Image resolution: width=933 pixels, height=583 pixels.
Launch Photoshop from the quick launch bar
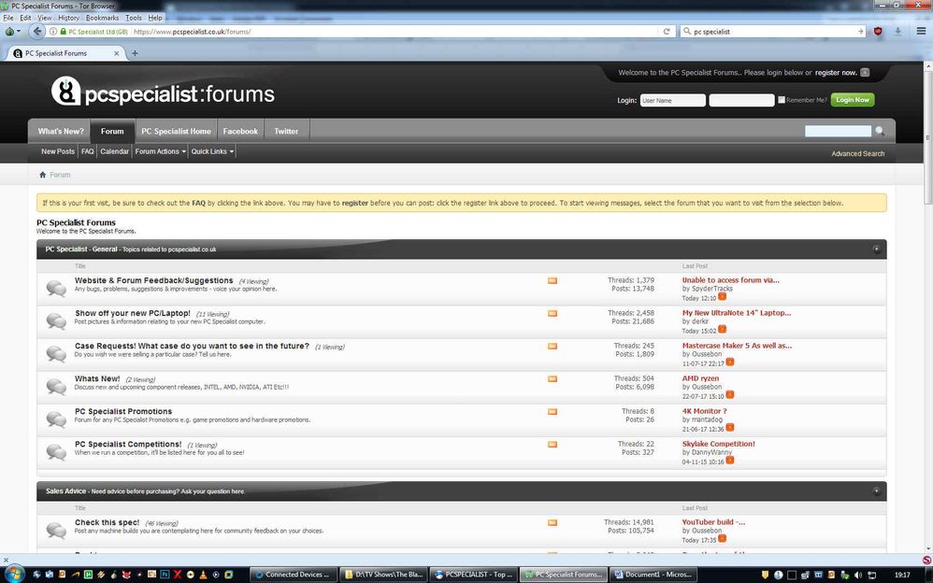pos(165,575)
